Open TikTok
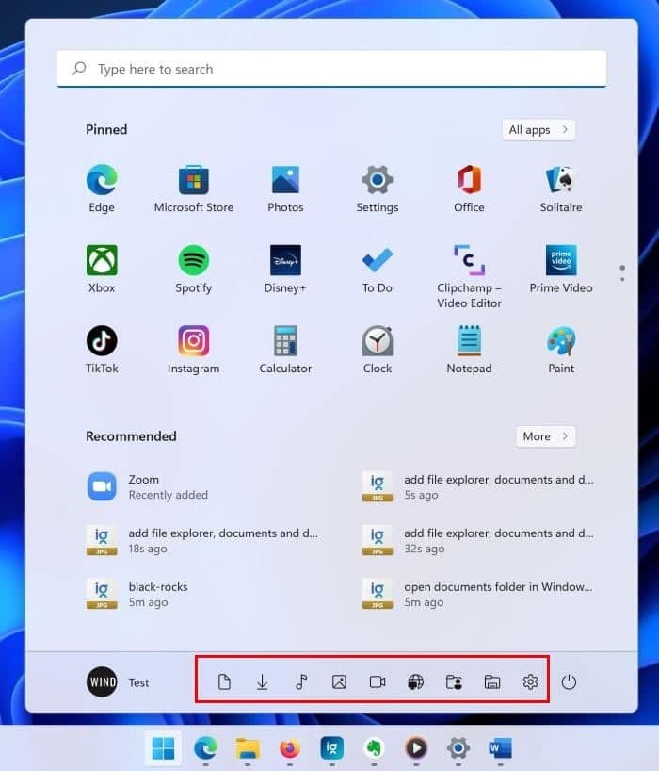This screenshot has height=771, width=659. (102, 350)
